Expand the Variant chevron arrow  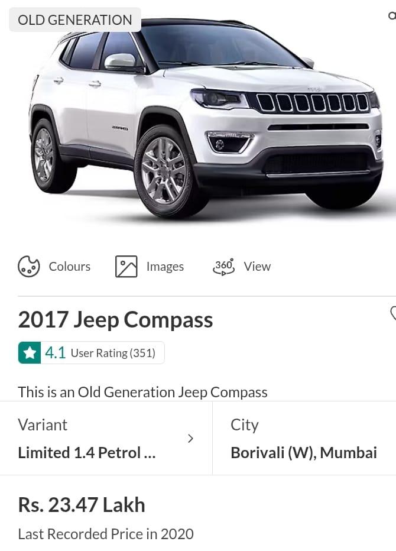pyautogui.click(x=190, y=438)
